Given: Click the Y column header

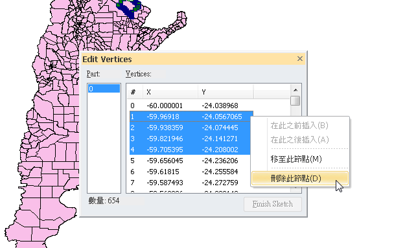Looking at the screenshot, I should pos(226,92).
